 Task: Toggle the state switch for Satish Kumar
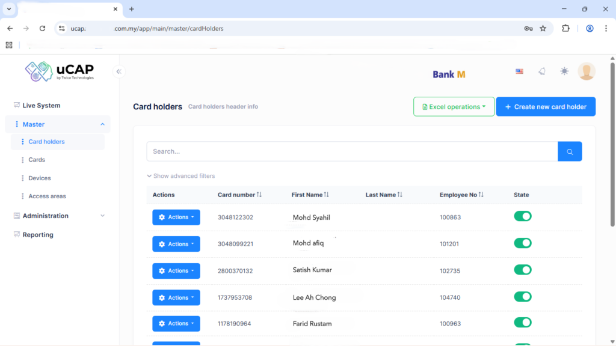pyautogui.click(x=522, y=270)
